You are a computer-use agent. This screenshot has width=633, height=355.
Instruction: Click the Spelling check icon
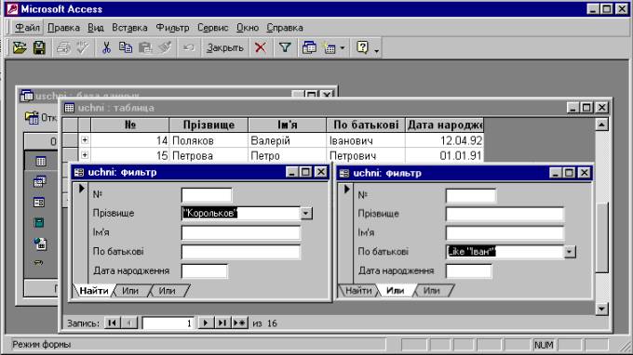coord(83,47)
